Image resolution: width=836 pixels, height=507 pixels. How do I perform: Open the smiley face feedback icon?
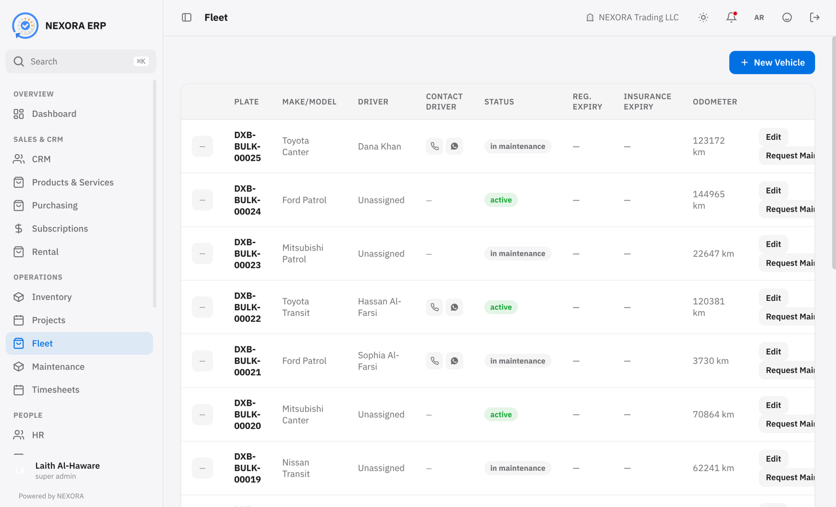coord(787,17)
